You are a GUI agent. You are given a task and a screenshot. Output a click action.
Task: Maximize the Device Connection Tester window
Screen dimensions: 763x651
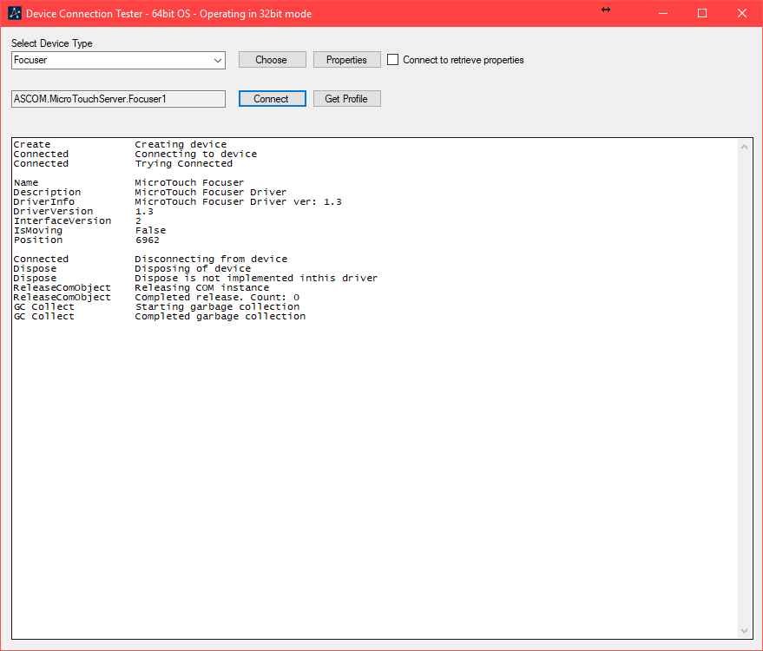(x=702, y=13)
